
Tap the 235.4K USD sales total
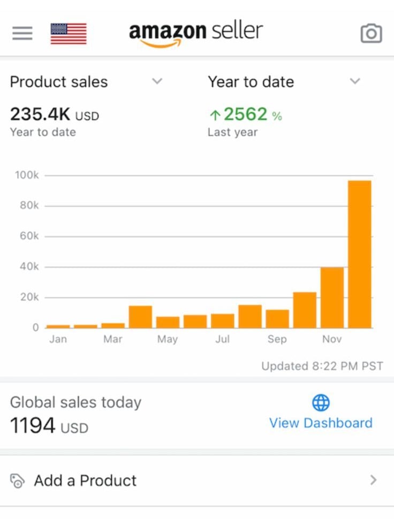(x=55, y=115)
